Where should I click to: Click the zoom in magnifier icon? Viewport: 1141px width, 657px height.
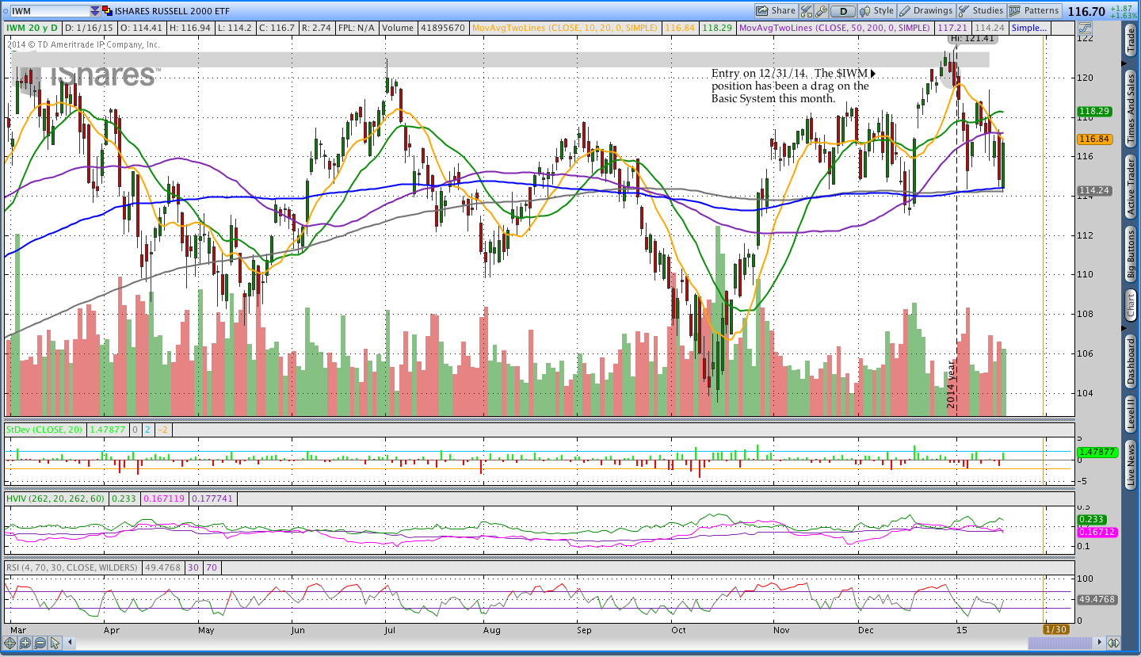pos(25,643)
